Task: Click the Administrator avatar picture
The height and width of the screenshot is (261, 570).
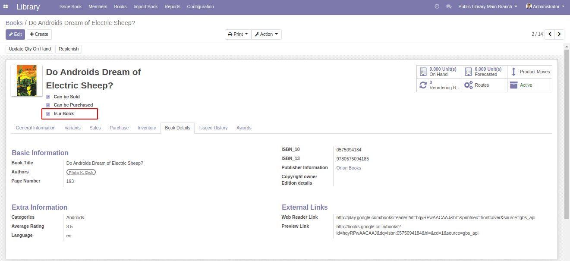Action: coord(529,6)
